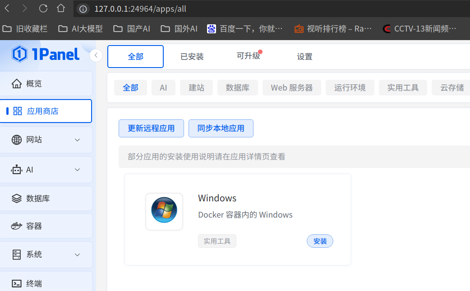Filter apps by 云存储 category
This screenshot has height=291, width=470.
pos(452,88)
